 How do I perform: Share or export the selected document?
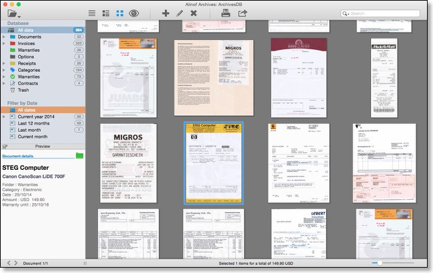(x=242, y=13)
